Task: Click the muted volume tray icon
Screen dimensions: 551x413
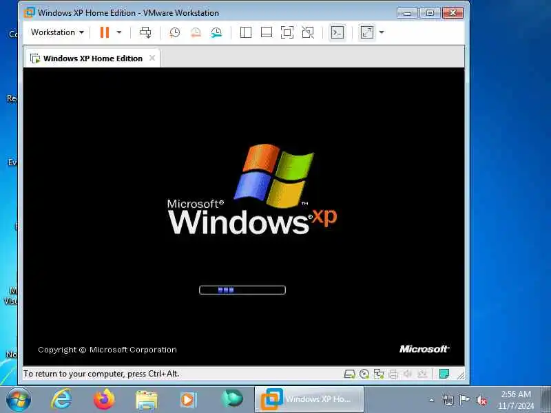Action: tap(481, 401)
